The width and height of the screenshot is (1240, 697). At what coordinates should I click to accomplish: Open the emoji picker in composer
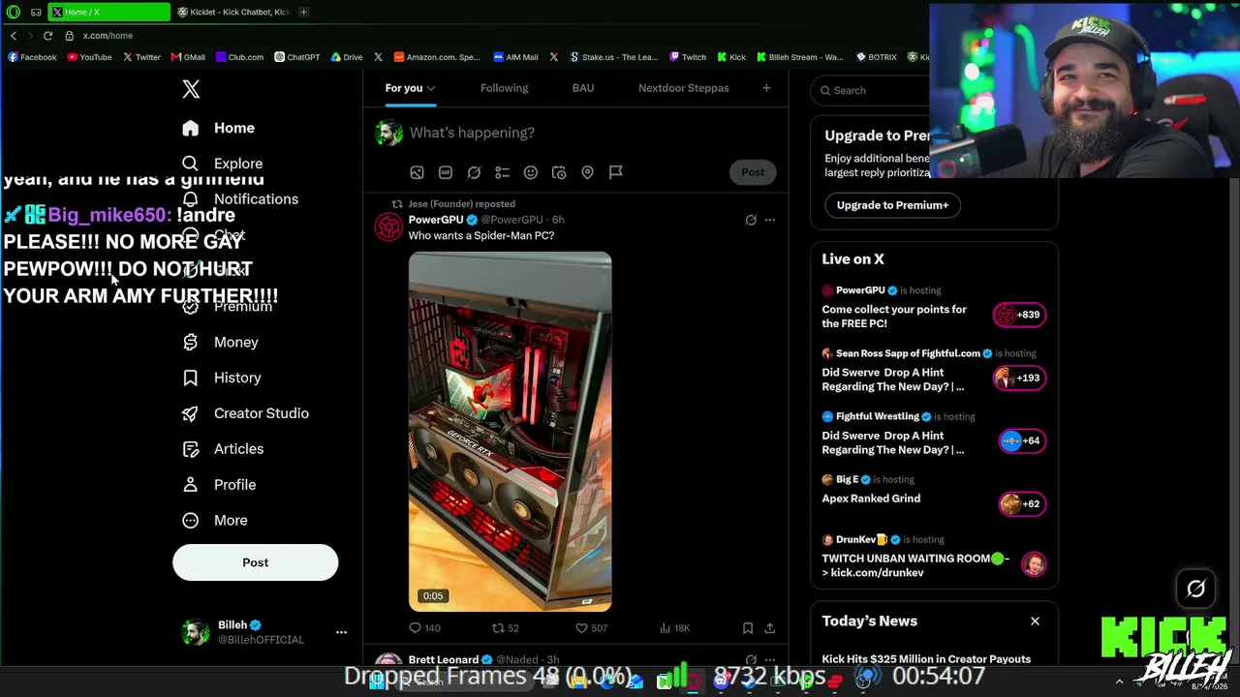[531, 172]
